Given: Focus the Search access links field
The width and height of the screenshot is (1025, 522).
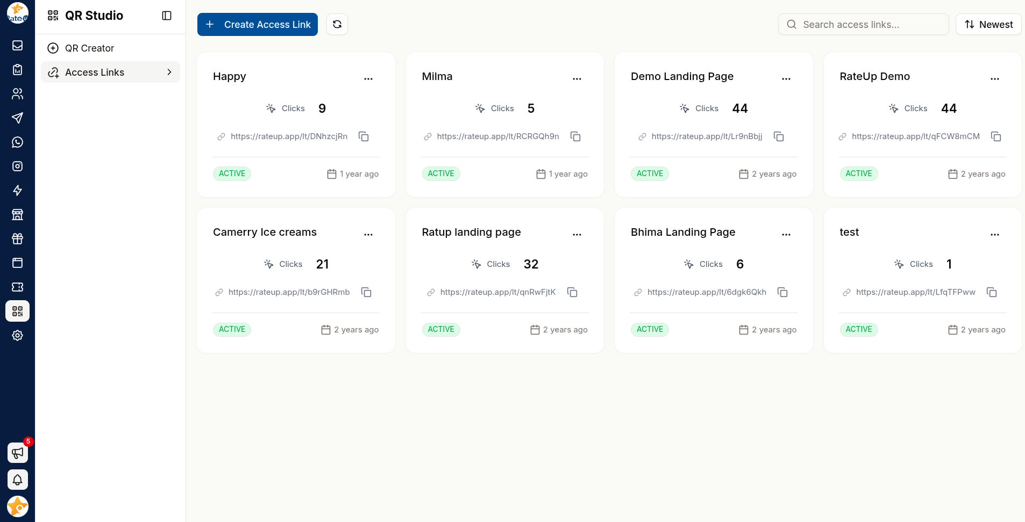Looking at the screenshot, I should [863, 24].
